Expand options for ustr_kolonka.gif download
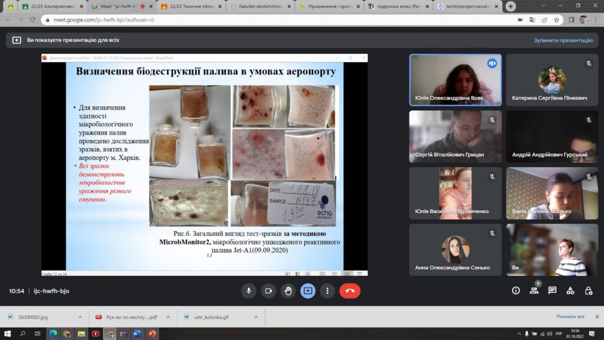Image resolution: width=604 pixels, height=340 pixels. click(x=256, y=317)
